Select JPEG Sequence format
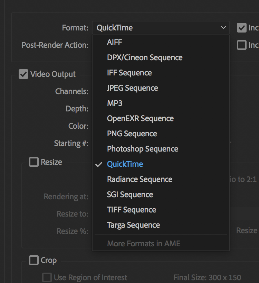The width and height of the screenshot is (259, 283). tap(161, 88)
